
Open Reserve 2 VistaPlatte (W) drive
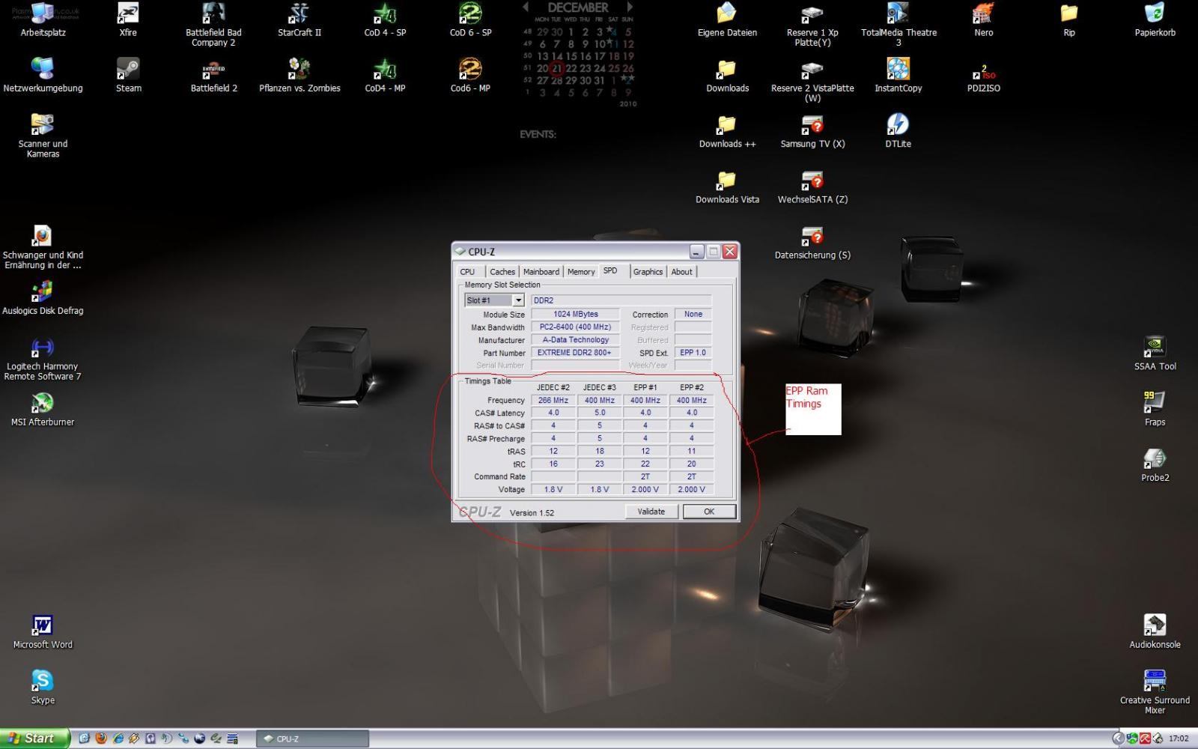(812, 80)
